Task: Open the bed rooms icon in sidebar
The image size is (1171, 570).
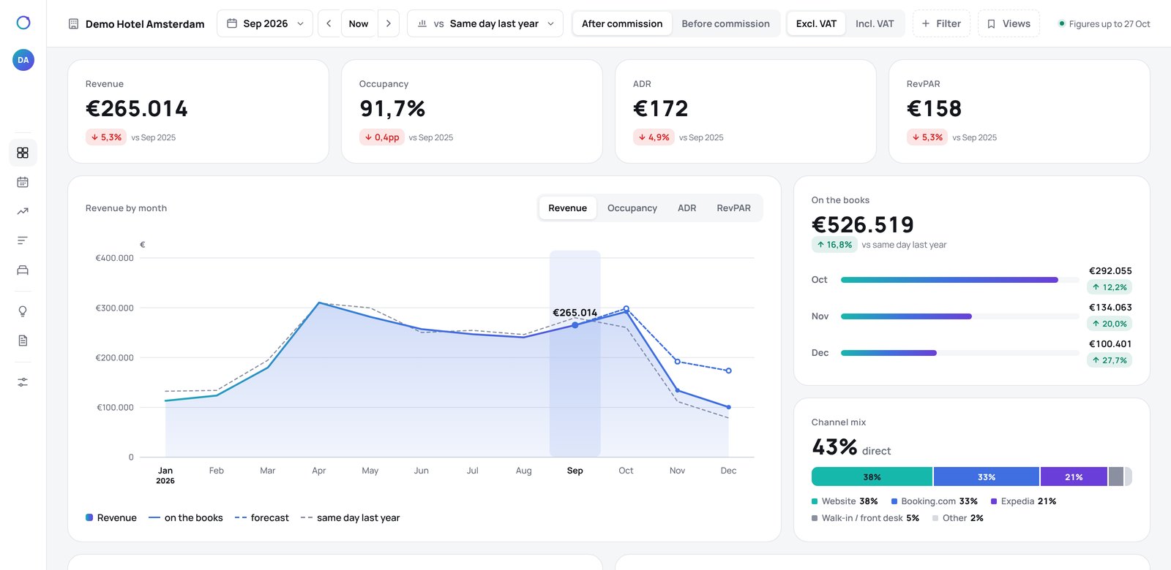Action: click(x=23, y=270)
